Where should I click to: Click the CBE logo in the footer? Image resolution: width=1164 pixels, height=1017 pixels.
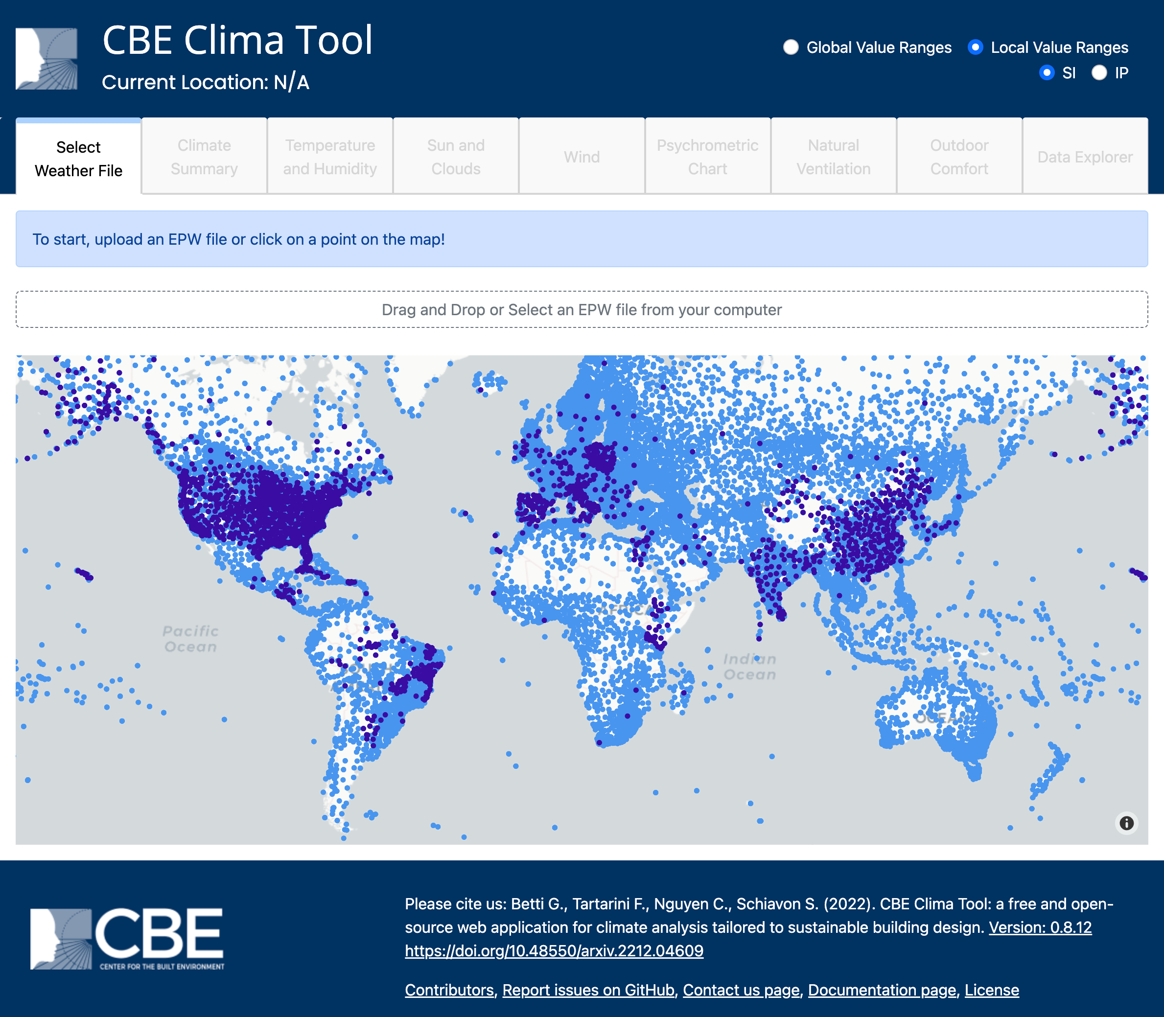[125, 939]
